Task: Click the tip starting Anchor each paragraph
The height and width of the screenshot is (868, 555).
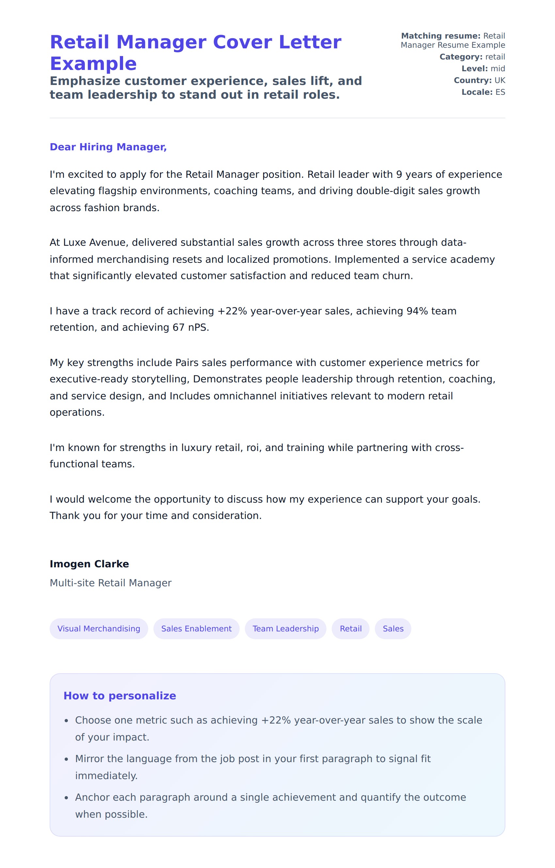Action: click(x=270, y=806)
